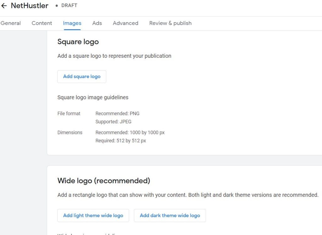322x235 pixels.
Task: Click the File format label
Action: coord(69,114)
